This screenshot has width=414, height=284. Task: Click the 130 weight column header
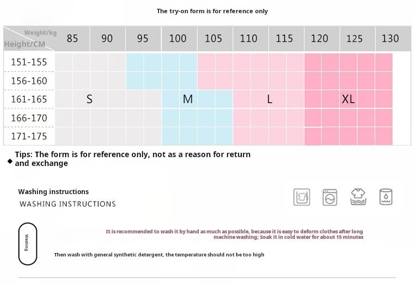pos(390,39)
